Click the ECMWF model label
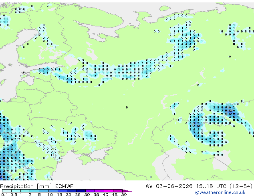 coord(65,186)
